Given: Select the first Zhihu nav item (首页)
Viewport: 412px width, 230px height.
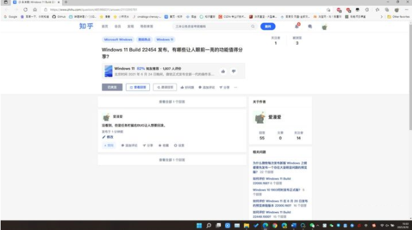Looking at the screenshot, I should (105, 26).
